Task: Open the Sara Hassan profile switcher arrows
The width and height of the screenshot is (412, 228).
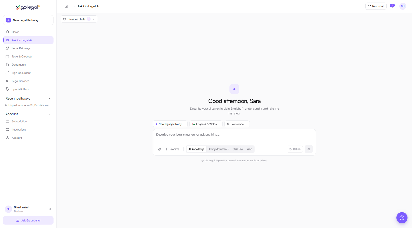Action: point(50,209)
